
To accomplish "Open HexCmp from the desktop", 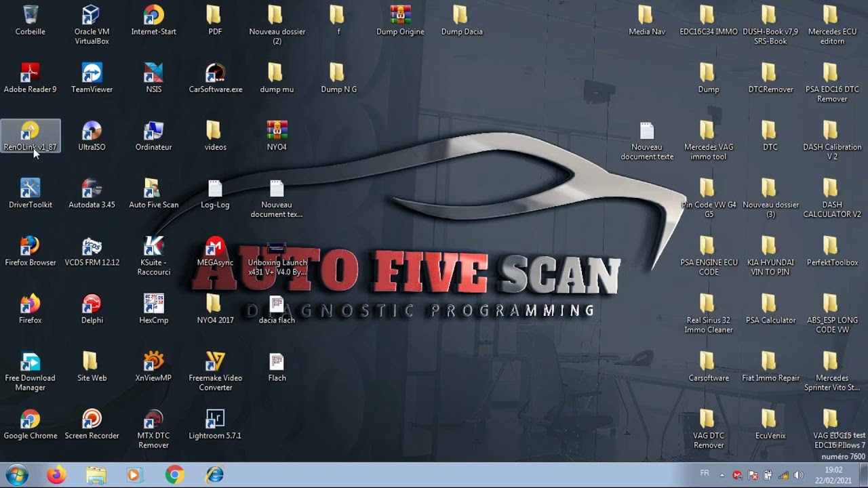I will pos(153,308).
